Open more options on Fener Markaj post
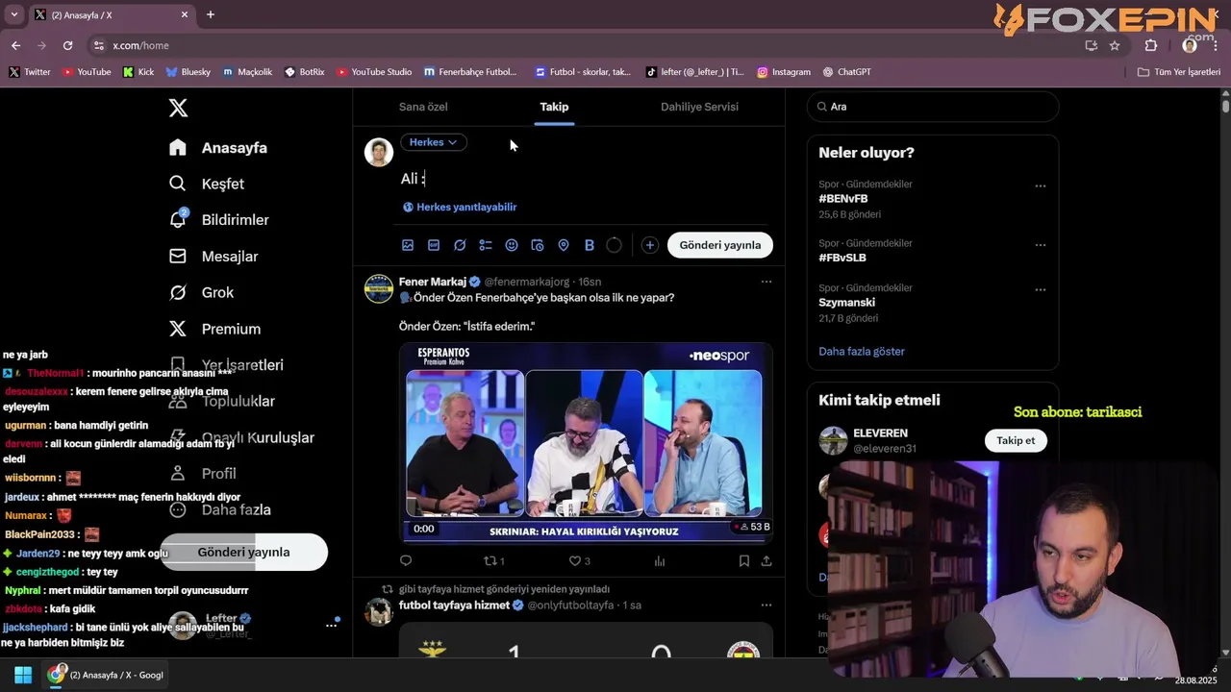This screenshot has width=1231, height=692. (x=766, y=282)
